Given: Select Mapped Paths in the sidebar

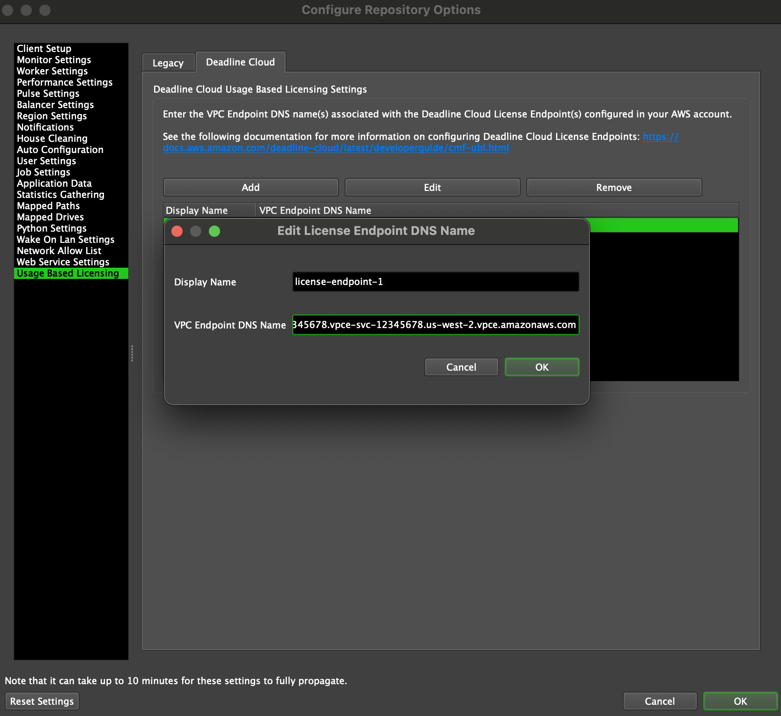Looking at the screenshot, I should pyautogui.click(x=48, y=206).
